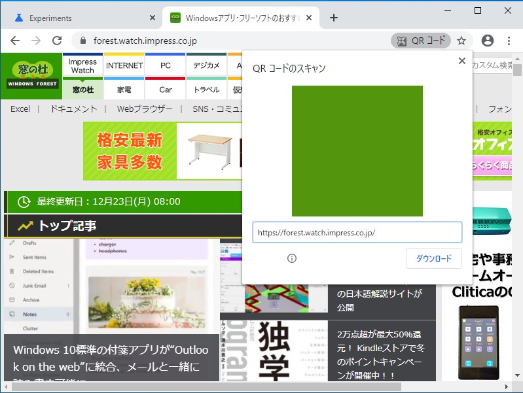Click the カスタム検索 search field

[492, 65]
